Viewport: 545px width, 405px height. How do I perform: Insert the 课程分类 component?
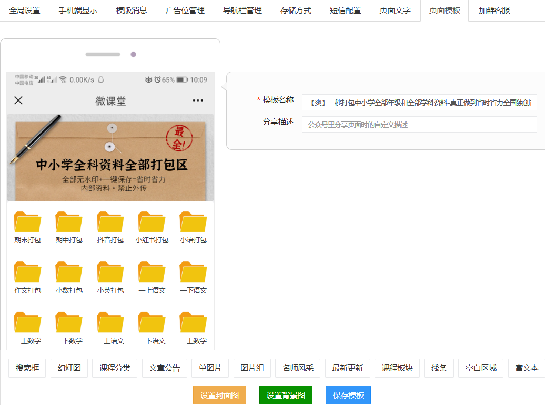click(x=115, y=368)
